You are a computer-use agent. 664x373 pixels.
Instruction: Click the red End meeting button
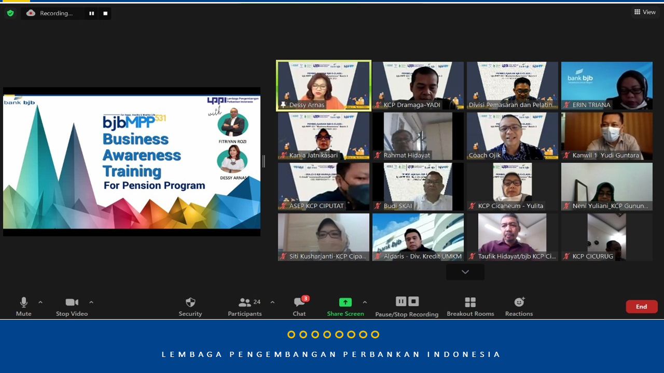click(x=642, y=307)
